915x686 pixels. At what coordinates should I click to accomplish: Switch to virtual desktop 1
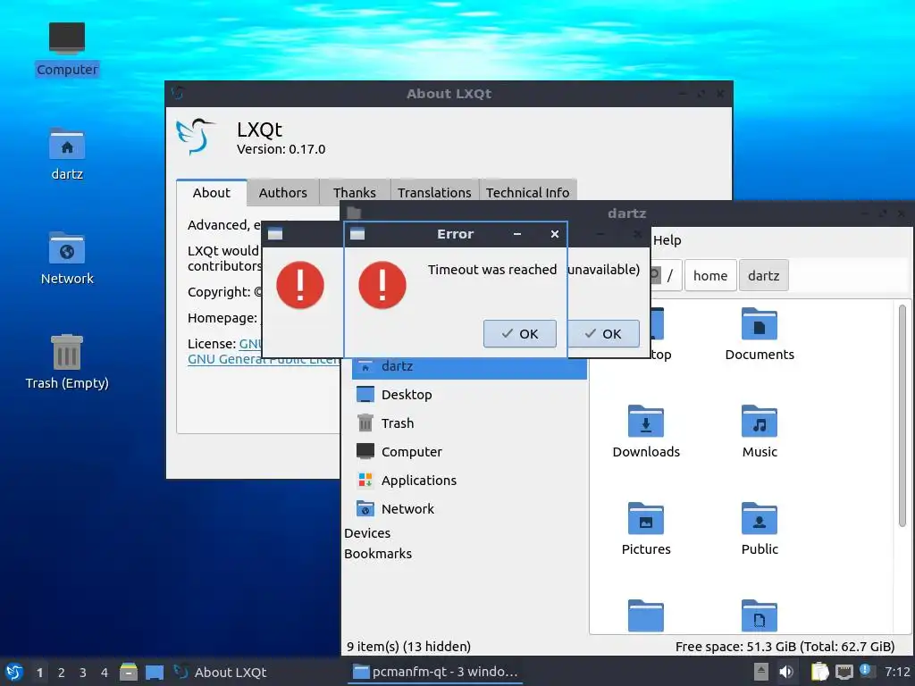coord(39,673)
